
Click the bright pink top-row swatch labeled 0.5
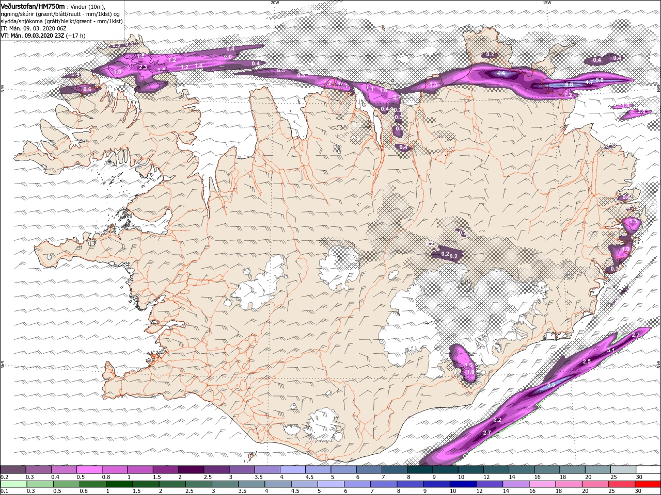(x=89, y=470)
